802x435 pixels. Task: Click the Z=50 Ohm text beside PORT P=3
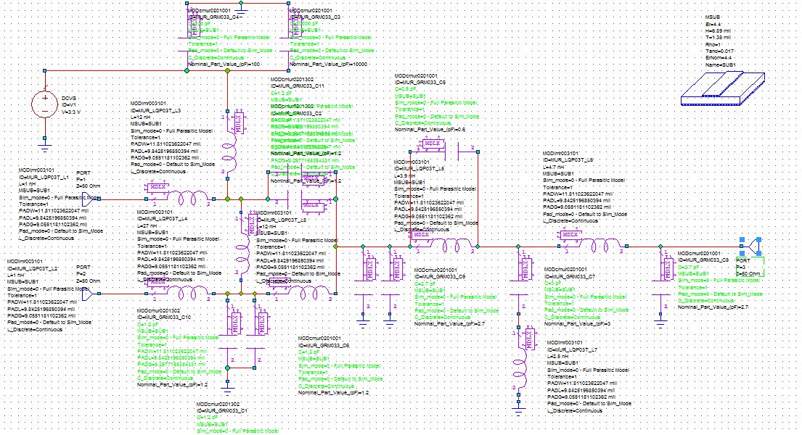[x=748, y=273]
